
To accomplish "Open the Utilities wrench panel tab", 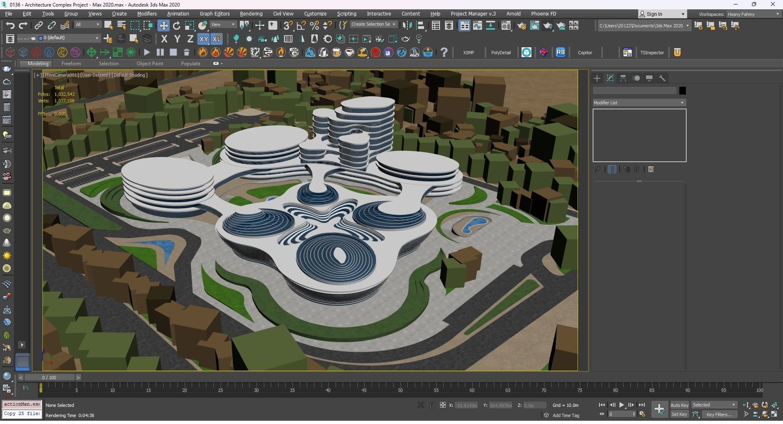I will [x=662, y=78].
